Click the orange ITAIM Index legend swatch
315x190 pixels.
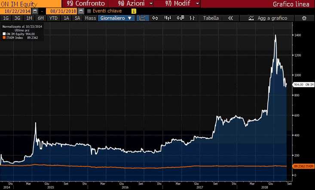tap(4, 37)
